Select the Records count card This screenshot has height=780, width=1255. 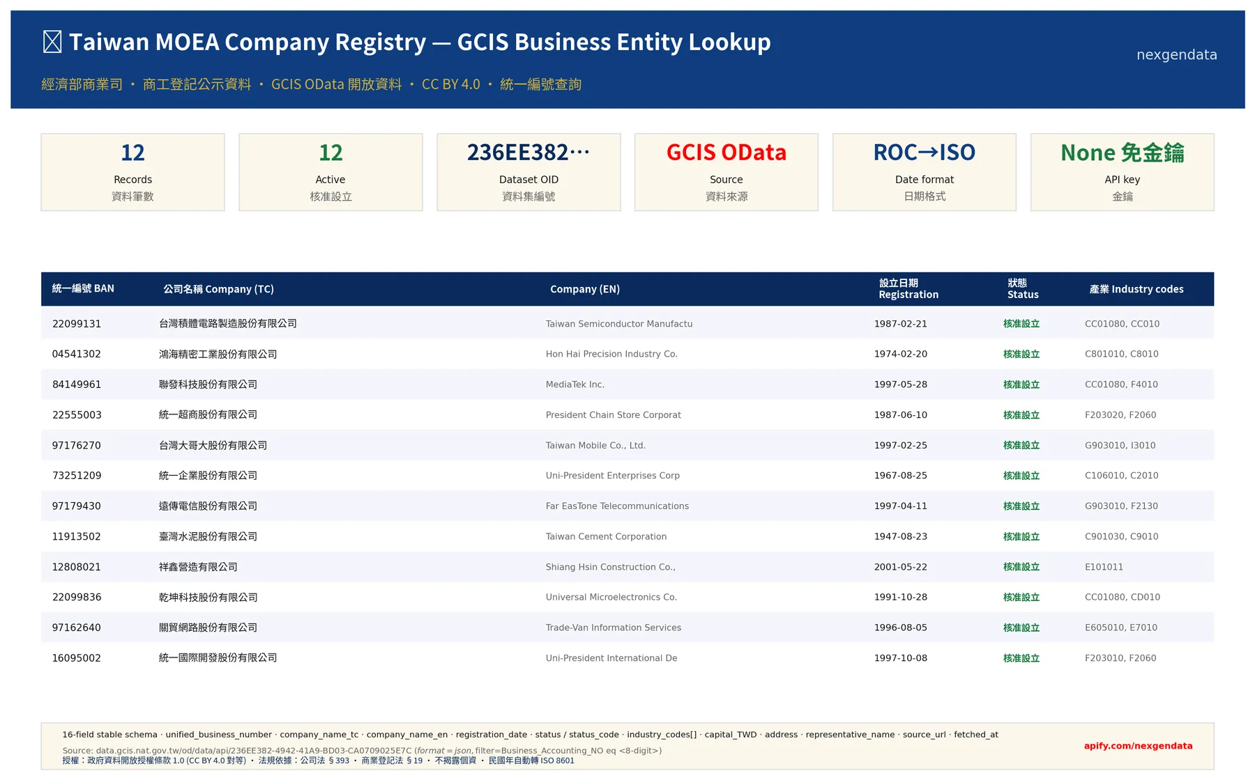tap(132, 172)
